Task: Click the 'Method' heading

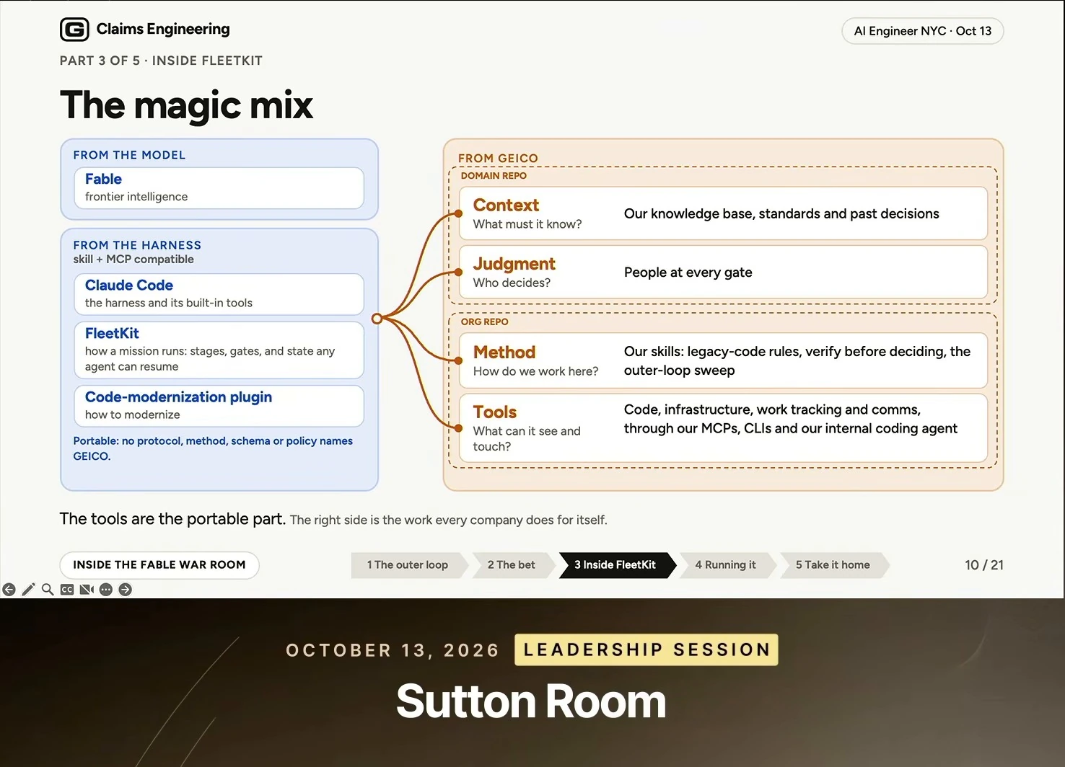Action: coord(504,353)
